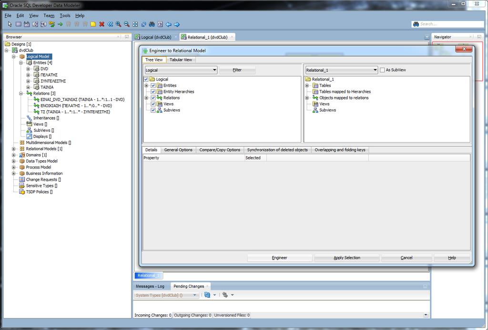Select Data Types Model in Browser
Screen dimensions: 488x330
pyautogui.click(x=42, y=161)
